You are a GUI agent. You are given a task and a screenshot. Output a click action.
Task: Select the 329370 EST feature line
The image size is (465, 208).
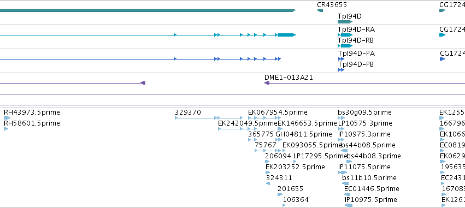click(209, 118)
